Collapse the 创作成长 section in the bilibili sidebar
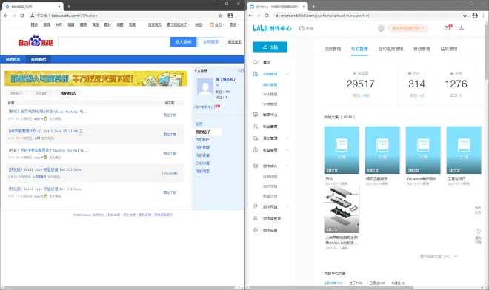This screenshot has width=489, height=290. pyautogui.click(x=287, y=166)
